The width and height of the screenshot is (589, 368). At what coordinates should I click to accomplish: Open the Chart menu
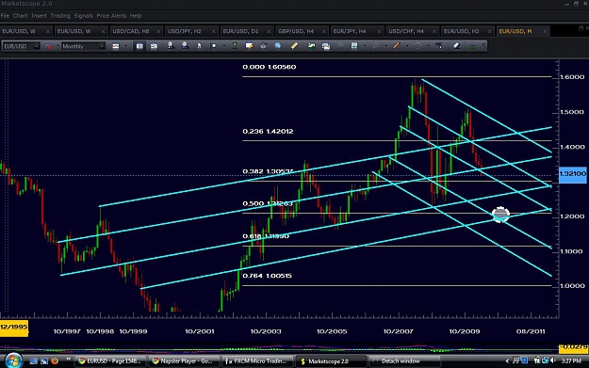(21, 16)
